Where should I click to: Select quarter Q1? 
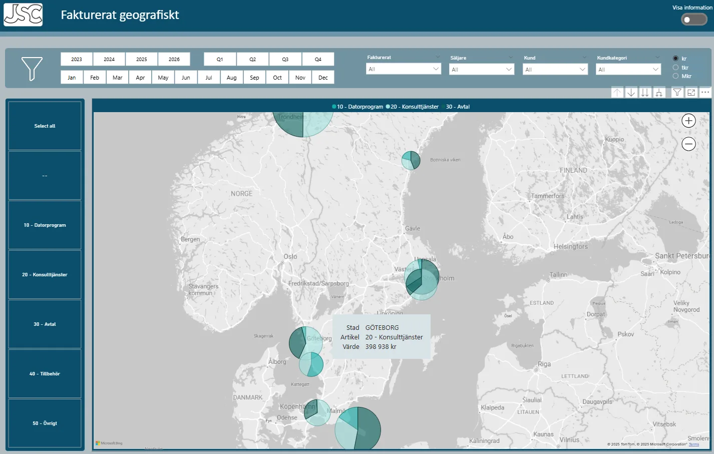(220, 59)
